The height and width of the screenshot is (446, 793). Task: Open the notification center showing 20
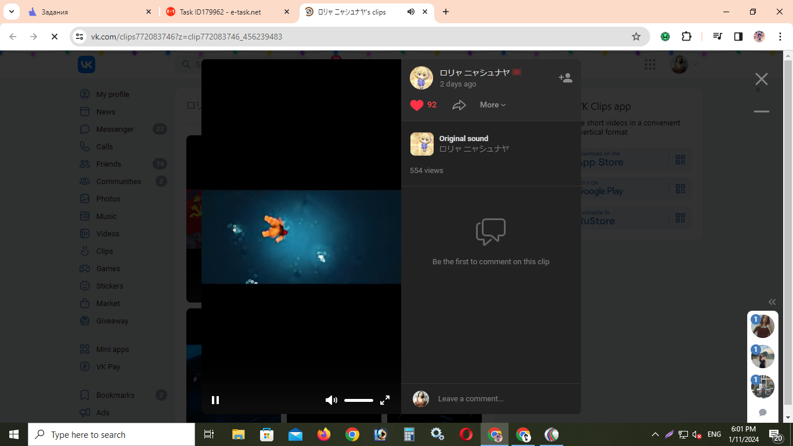(776, 435)
